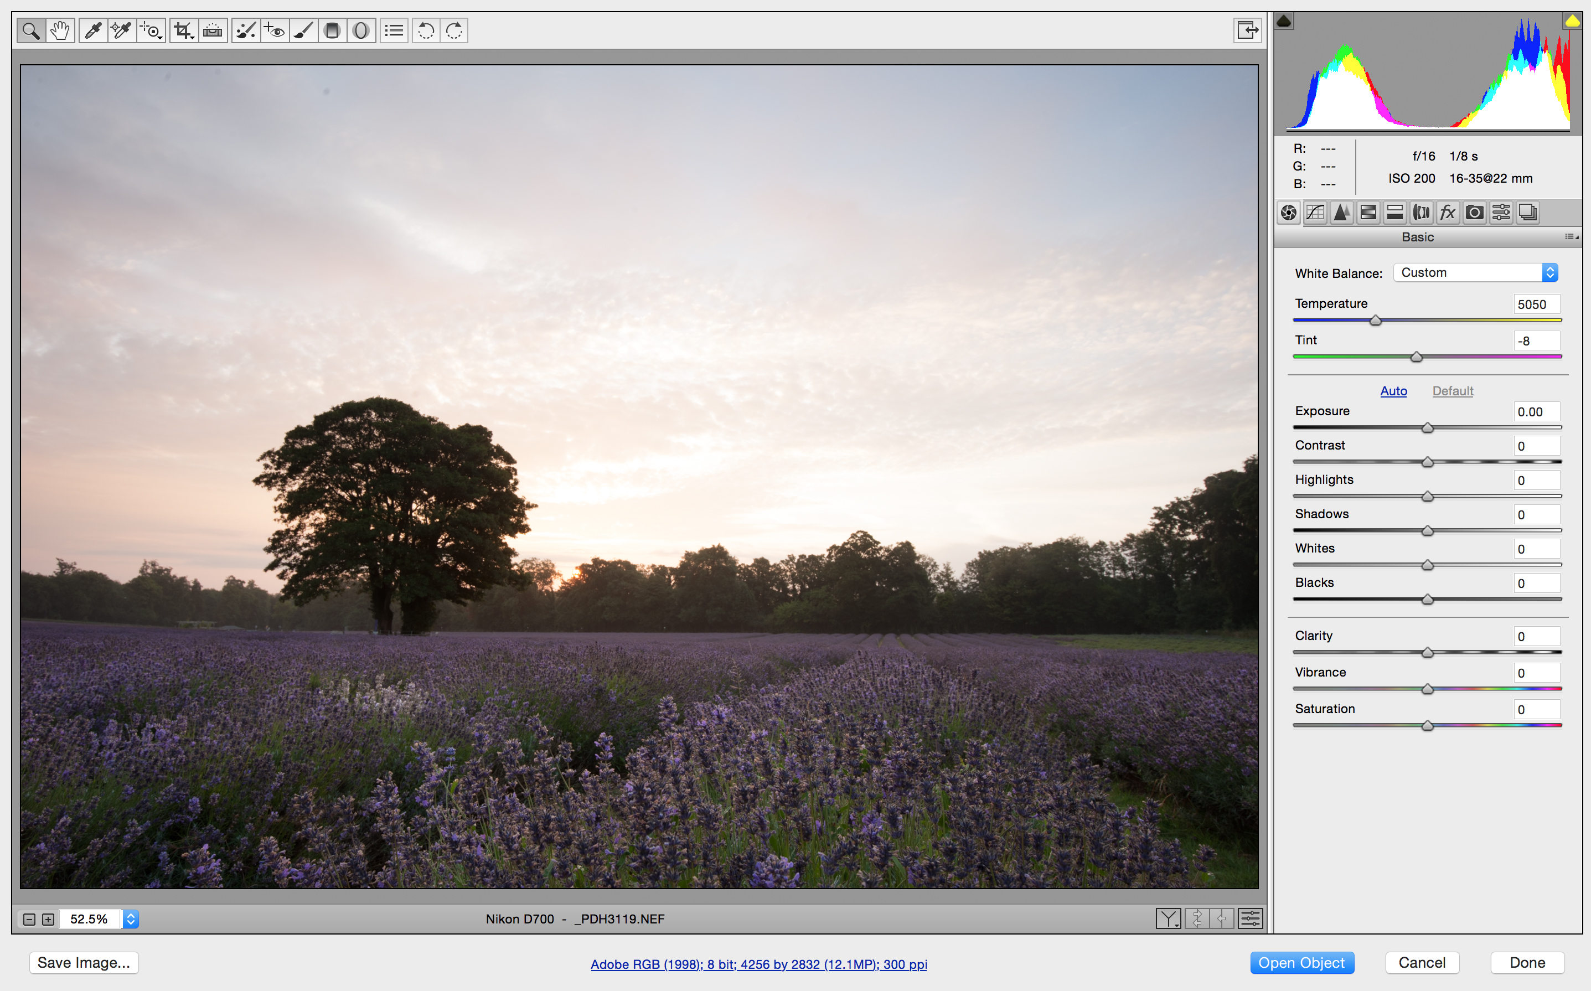Click the Saturation value field
This screenshot has width=1591, height=991.
[1537, 709]
